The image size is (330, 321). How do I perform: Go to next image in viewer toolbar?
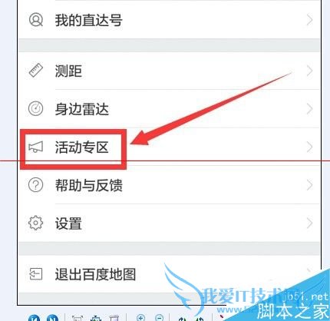coord(52,318)
